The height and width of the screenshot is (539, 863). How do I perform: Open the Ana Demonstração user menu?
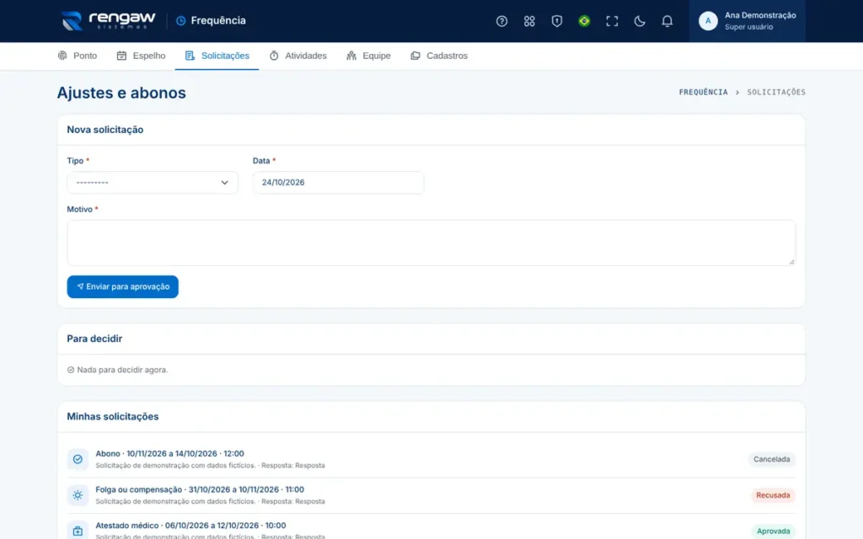[x=748, y=21]
